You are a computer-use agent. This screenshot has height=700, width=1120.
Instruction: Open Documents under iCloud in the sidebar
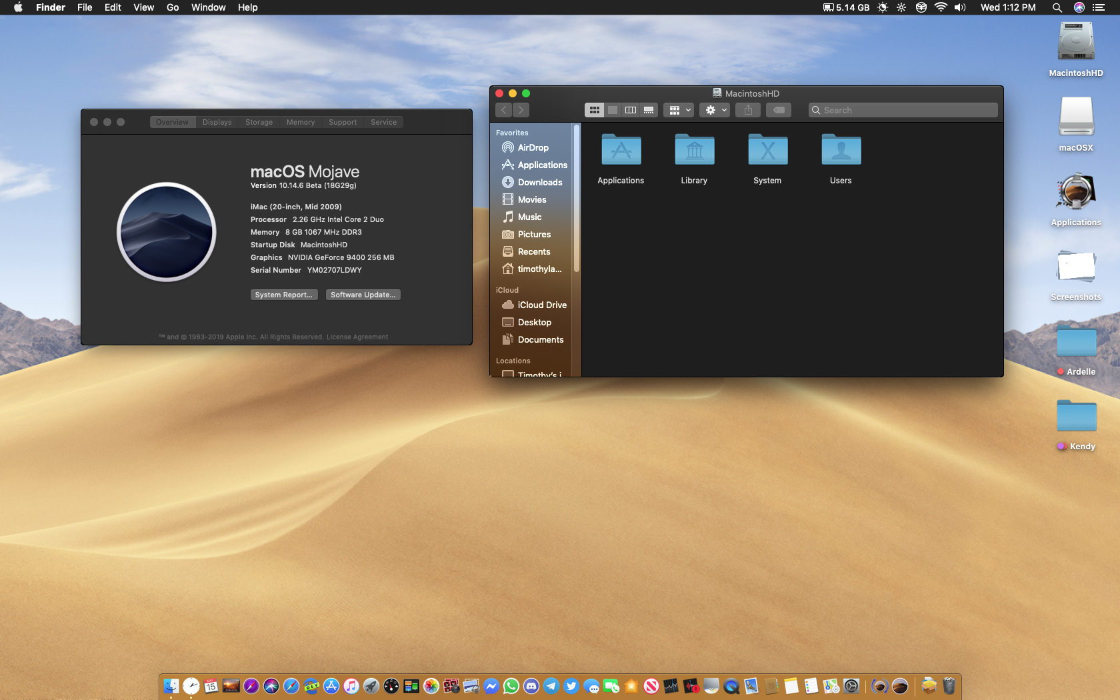click(x=533, y=339)
